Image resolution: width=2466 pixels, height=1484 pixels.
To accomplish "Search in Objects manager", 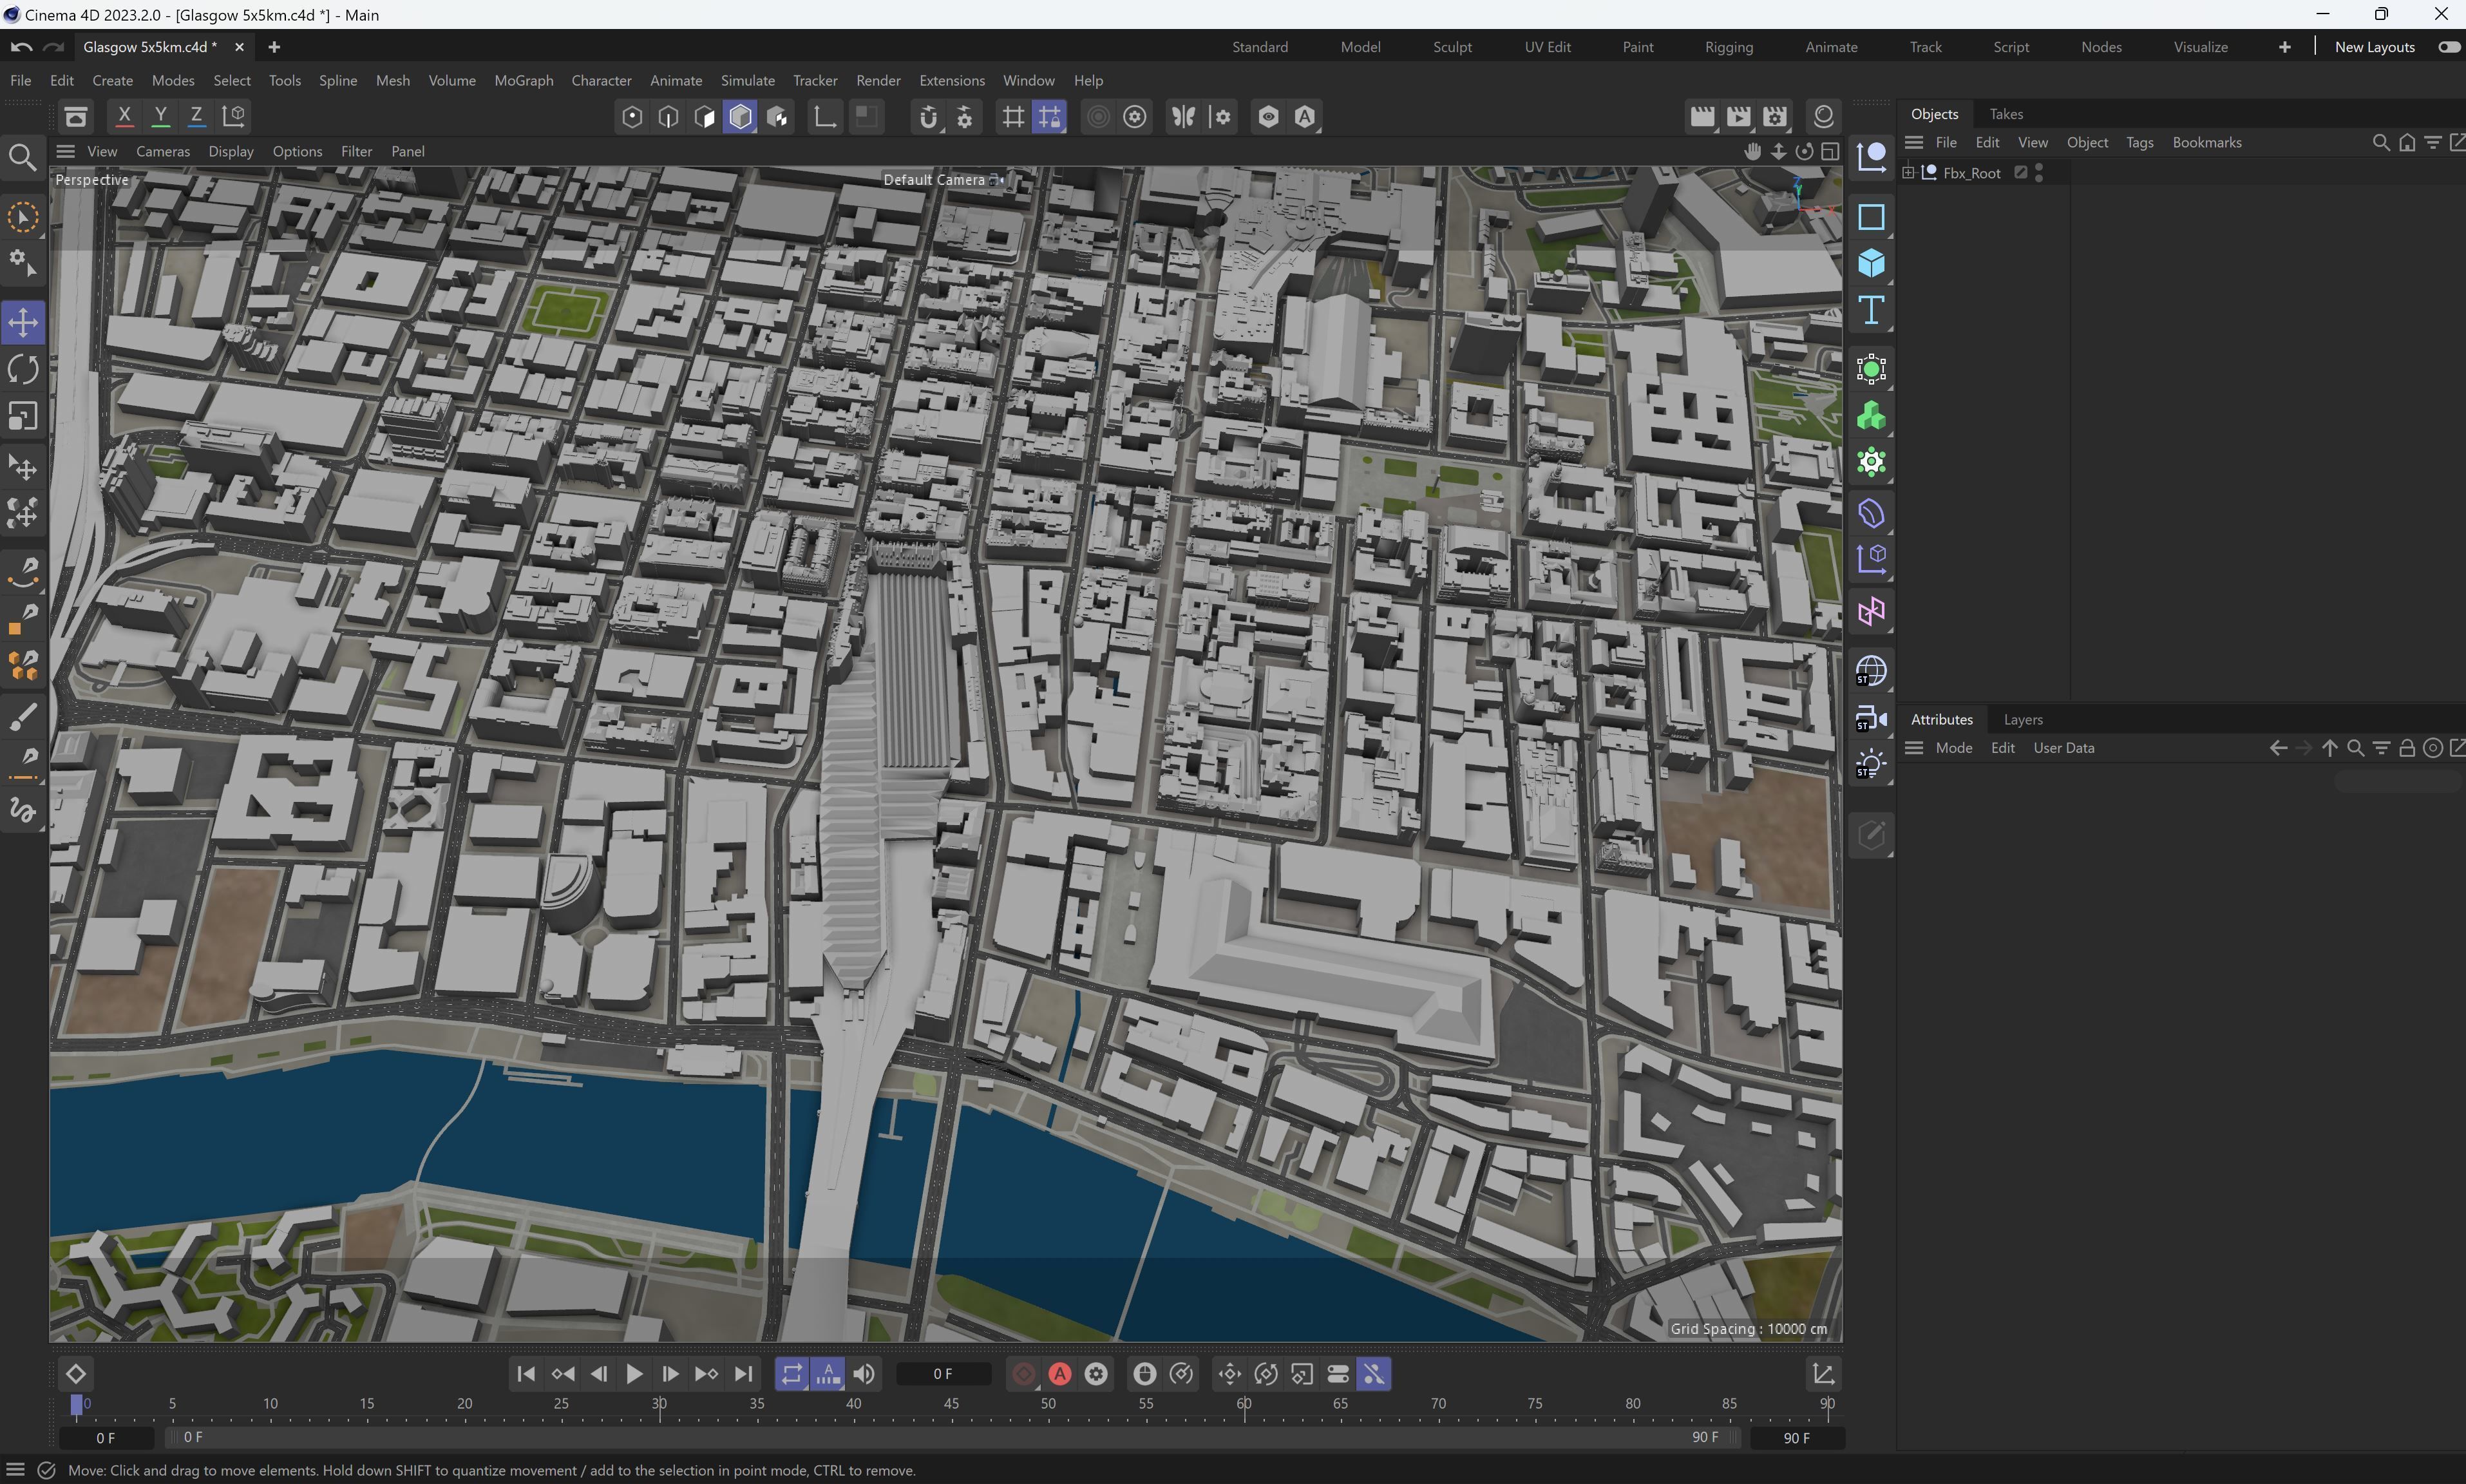I will 2381,143.
